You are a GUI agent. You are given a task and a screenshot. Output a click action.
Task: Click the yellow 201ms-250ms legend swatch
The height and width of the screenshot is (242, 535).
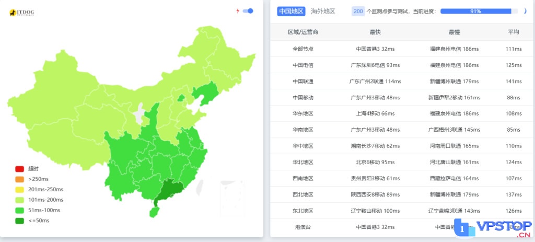(19, 189)
